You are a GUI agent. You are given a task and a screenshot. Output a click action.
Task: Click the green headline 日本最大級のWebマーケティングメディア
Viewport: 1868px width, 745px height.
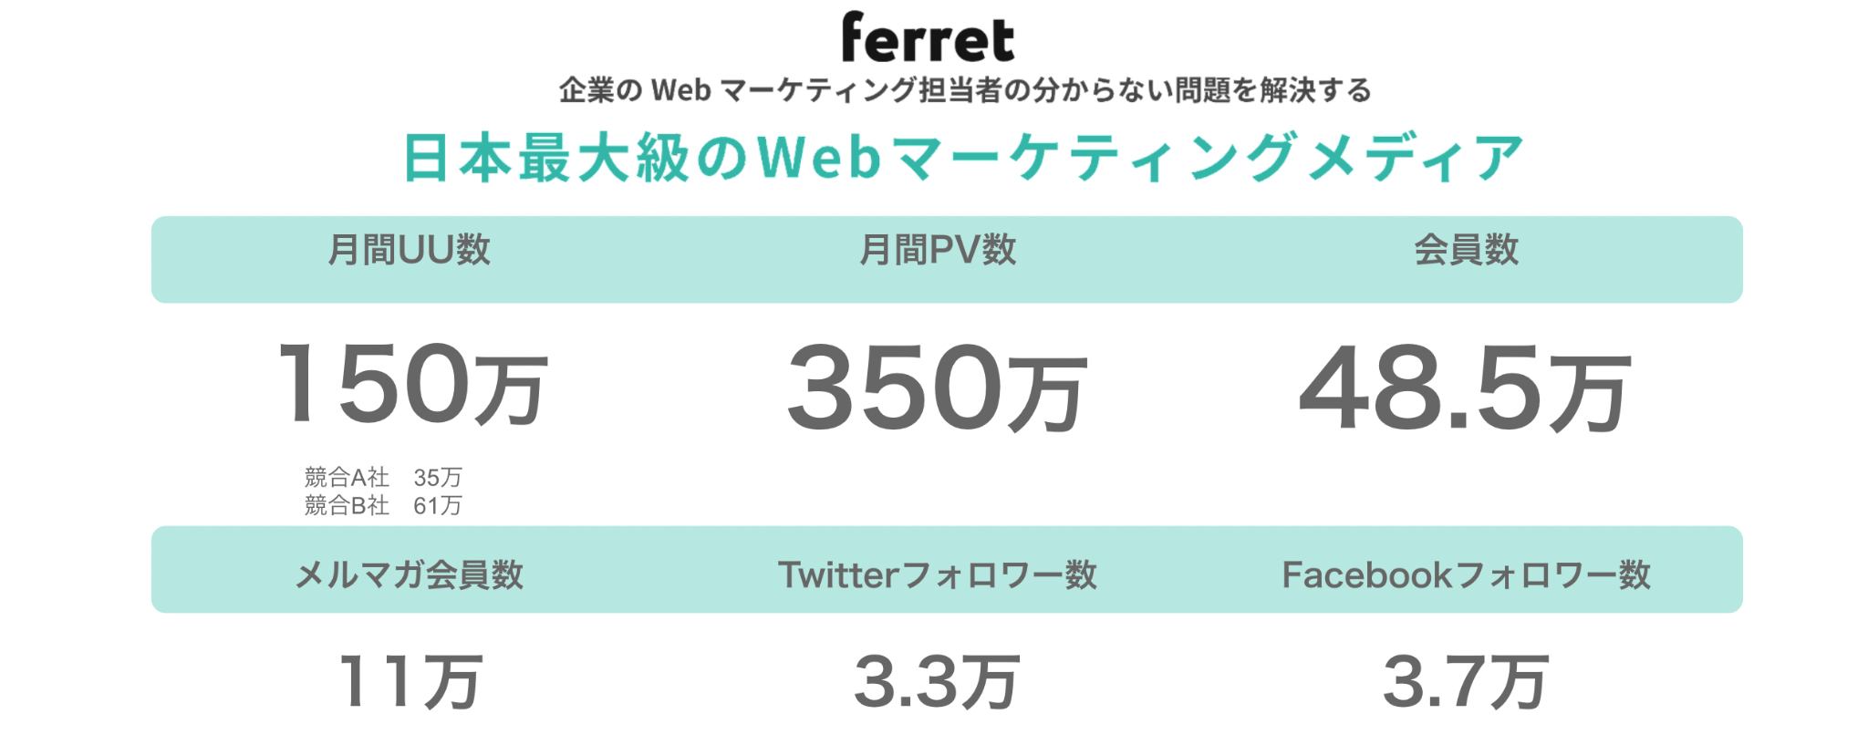(963, 158)
